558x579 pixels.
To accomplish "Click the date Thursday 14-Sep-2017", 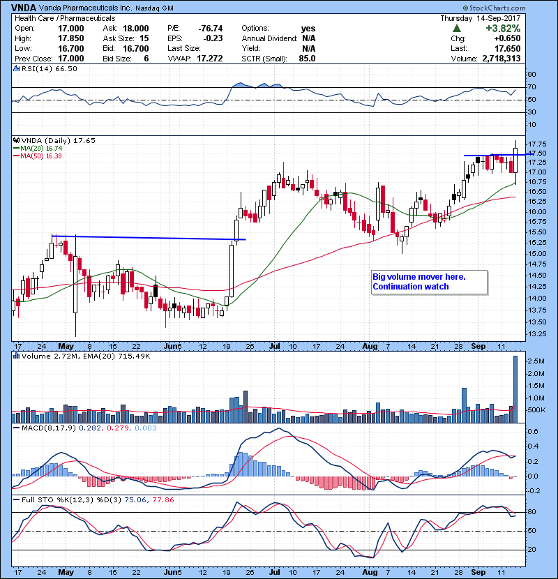I will click(x=481, y=18).
